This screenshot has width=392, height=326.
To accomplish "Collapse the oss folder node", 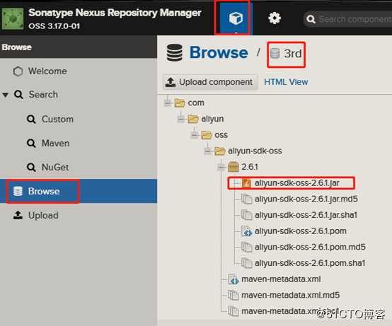I will pyautogui.click(x=195, y=135).
